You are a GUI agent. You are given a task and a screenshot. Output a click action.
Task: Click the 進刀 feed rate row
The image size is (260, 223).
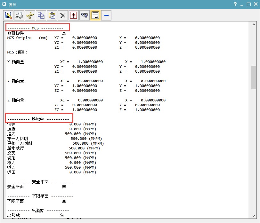(x=52, y=134)
